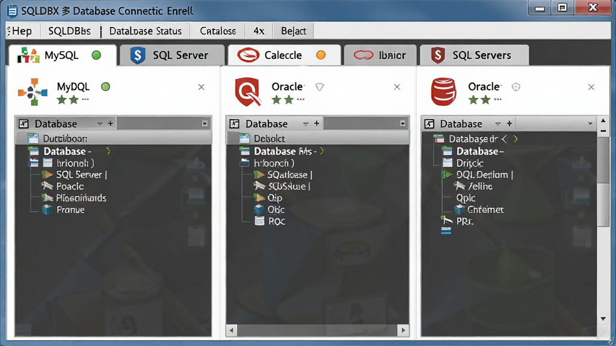
Task: Toggle the shield outline beside the red-shield Oracle
Action: 320,87
